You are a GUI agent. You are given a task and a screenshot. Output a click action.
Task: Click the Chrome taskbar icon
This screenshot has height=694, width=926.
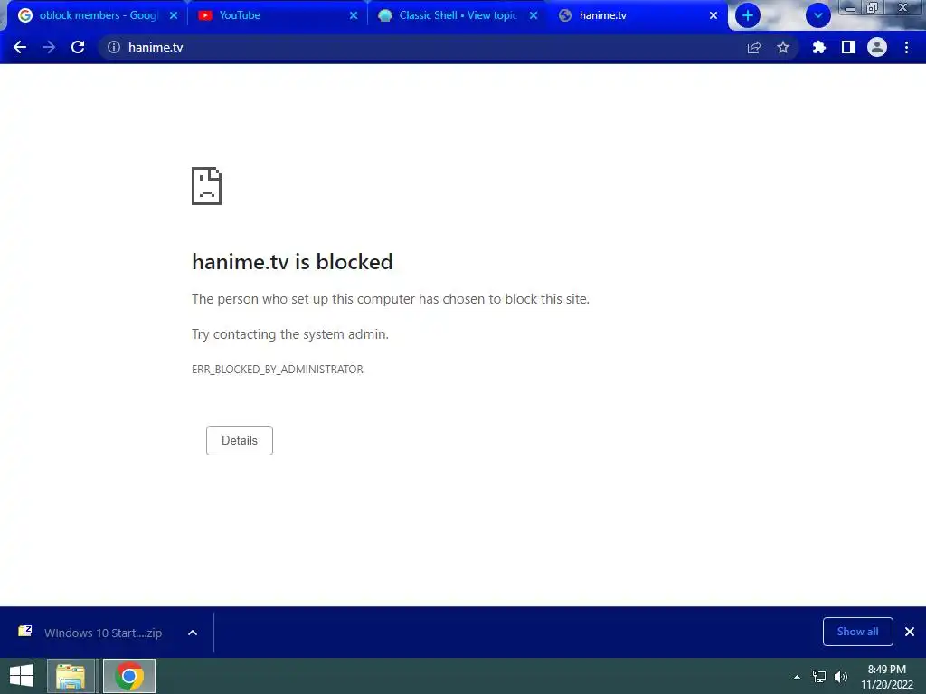click(129, 676)
